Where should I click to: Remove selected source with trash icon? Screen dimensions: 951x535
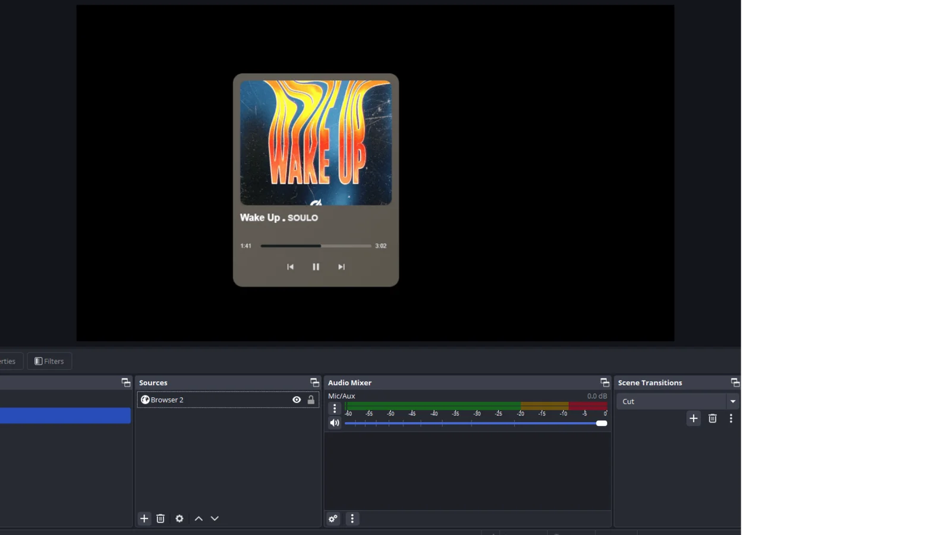point(160,519)
